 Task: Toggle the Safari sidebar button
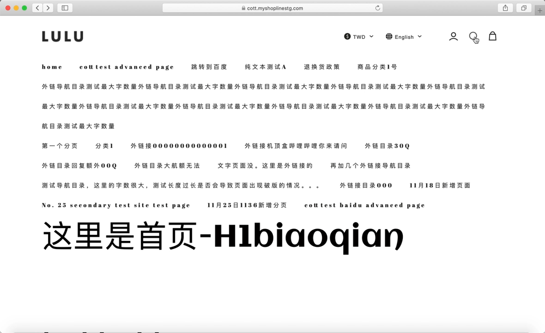point(65,8)
